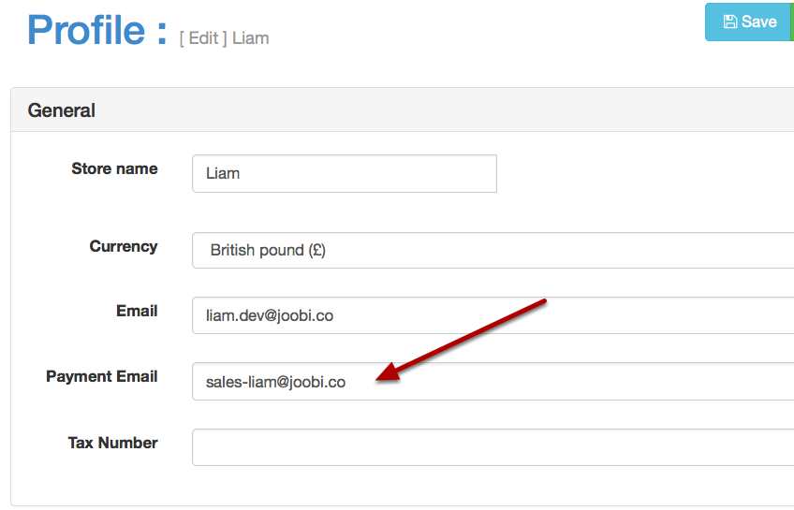Click the Tax Number label
This screenshot has width=794, height=510.
click(113, 443)
